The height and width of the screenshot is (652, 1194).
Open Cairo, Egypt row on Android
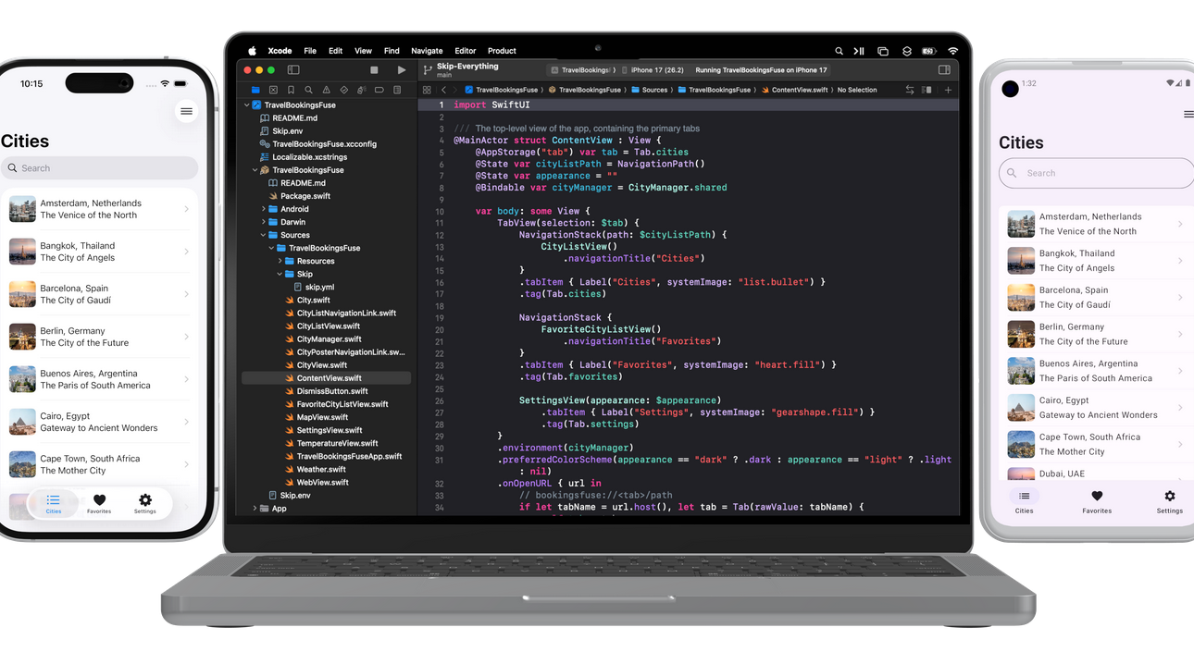(x=1097, y=408)
